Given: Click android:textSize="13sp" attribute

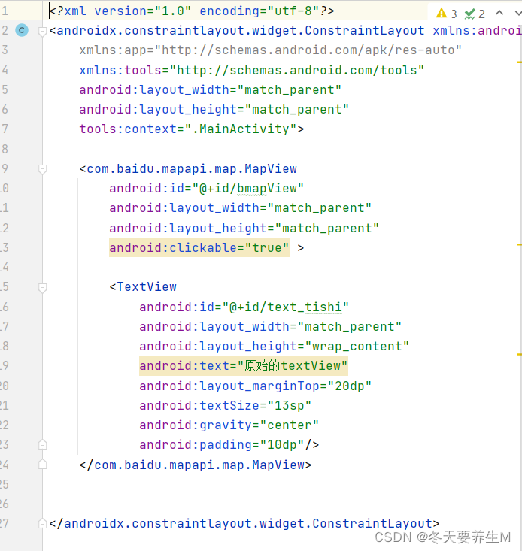Looking at the screenshot, I should [226, 405].
